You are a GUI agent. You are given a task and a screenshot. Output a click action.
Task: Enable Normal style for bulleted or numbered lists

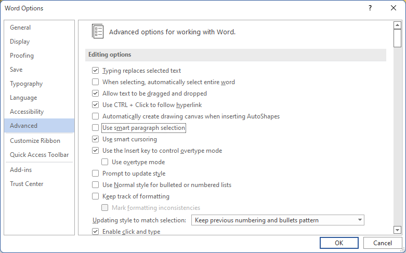tap(95, 185)
